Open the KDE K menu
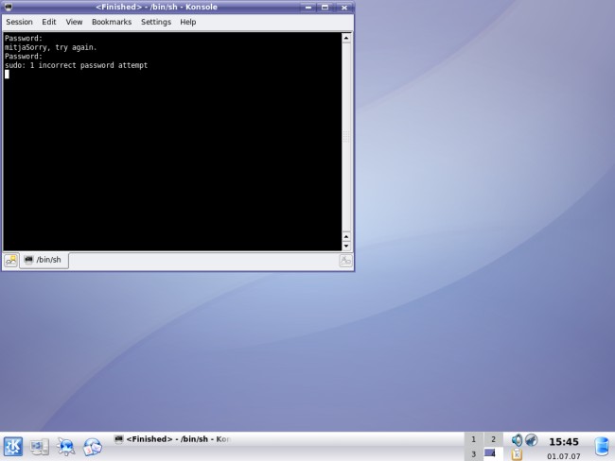This screenshot has width=615, height=461. (x=13, y=447)
